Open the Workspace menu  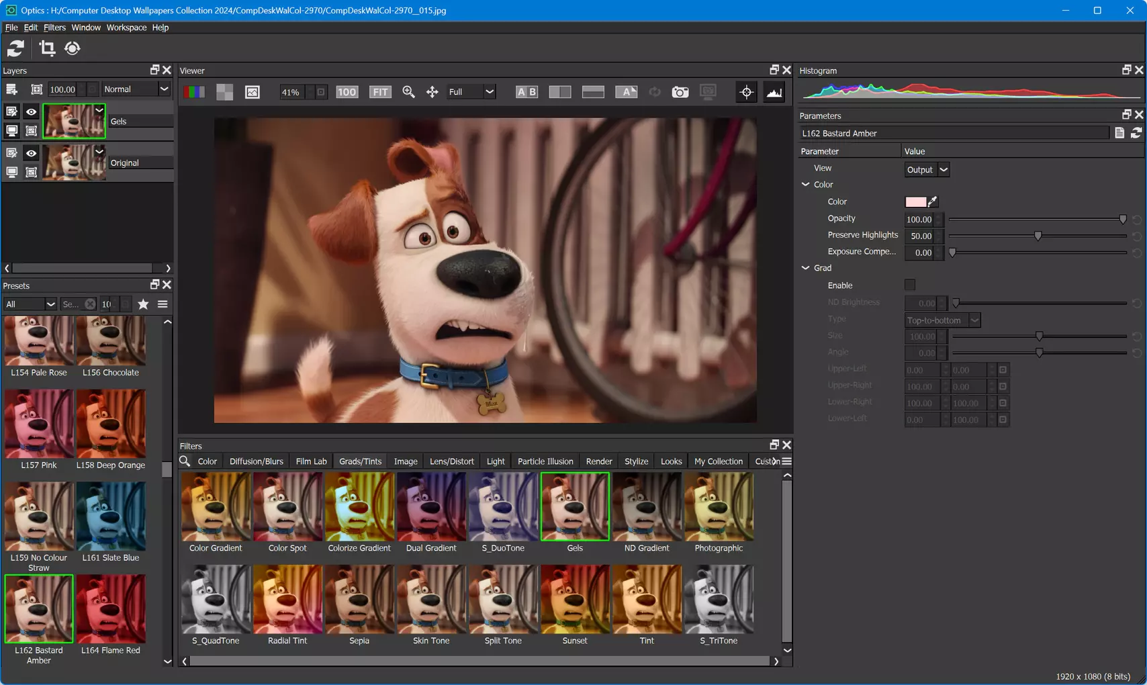click(126, 28)
